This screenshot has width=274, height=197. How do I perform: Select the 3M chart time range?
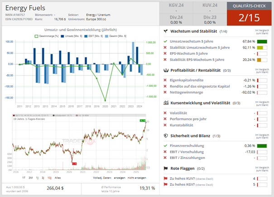31,178
